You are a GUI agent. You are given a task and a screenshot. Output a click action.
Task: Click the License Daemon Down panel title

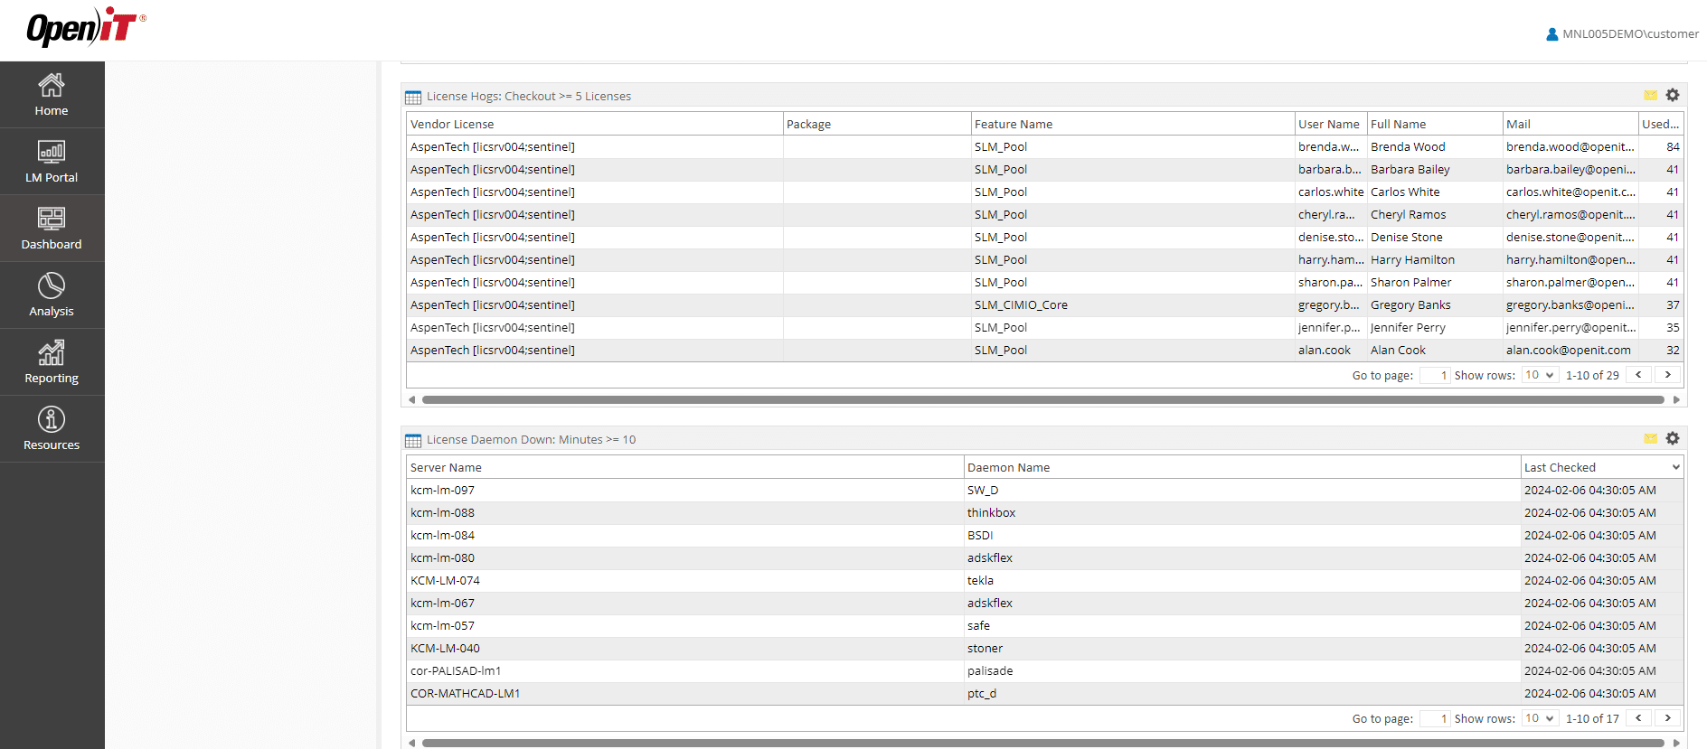point(532,439)
